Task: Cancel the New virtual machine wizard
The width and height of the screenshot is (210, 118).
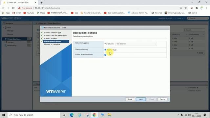Action: click(162, 99)
